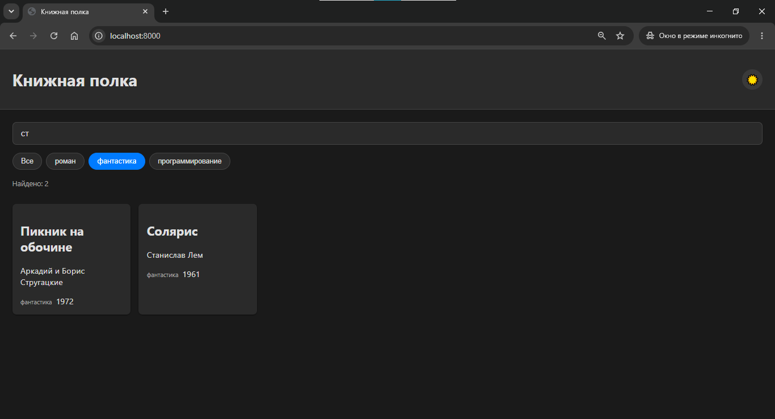This screenshot has width=775, height=419.
Task: Minimize the browser window
Action: pos(710,11)
